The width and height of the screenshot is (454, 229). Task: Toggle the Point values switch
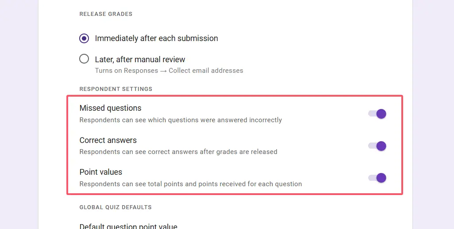tap(377, 178)
